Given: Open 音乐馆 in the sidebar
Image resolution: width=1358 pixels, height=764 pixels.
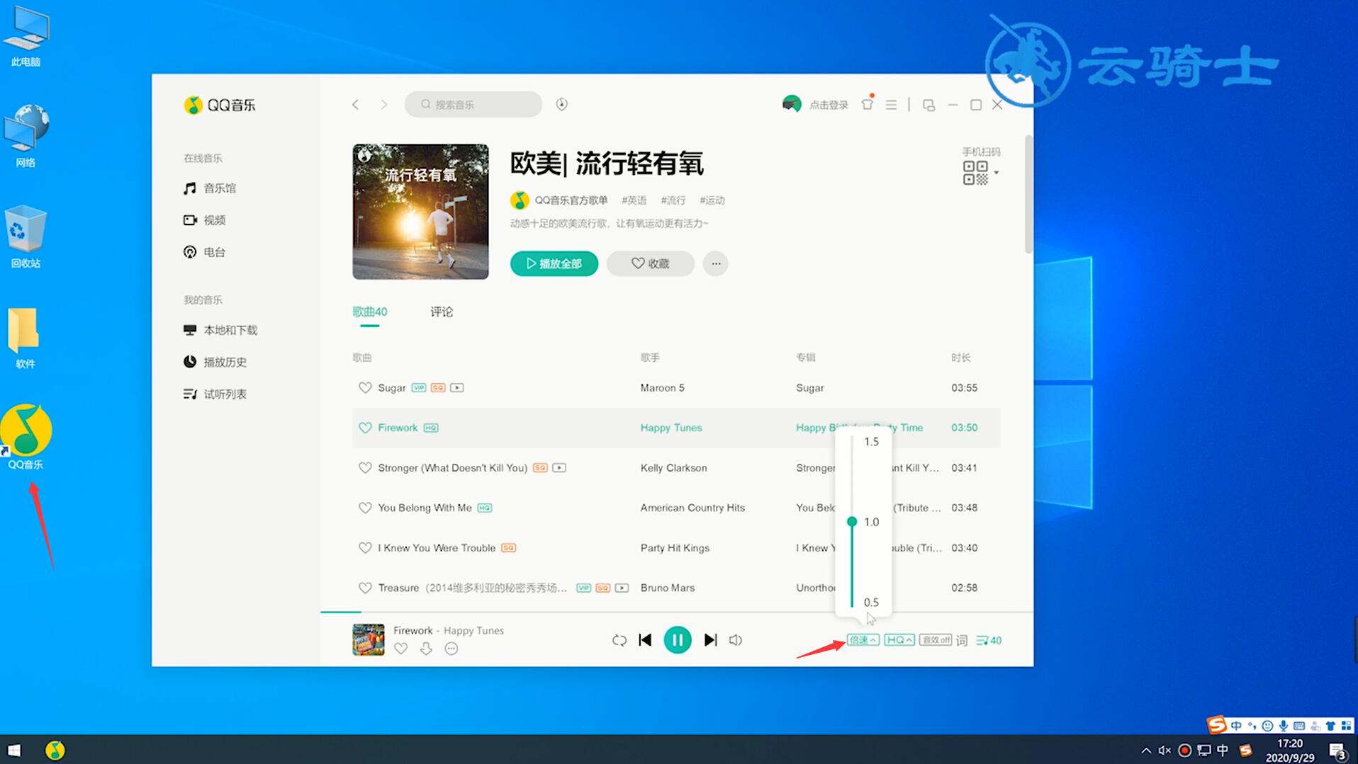Looking at the screenshot, I should [x=210, y=188].
